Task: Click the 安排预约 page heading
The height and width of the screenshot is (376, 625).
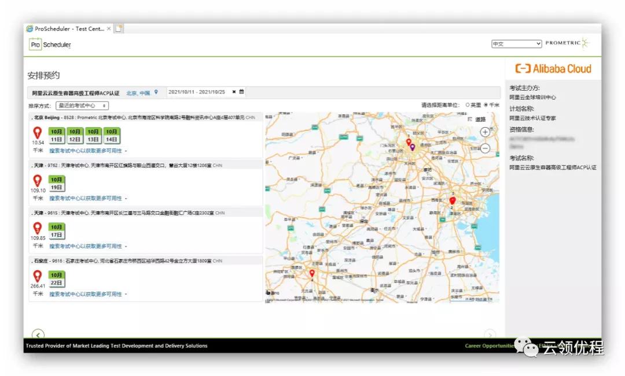Action: [x=43, y=75]
